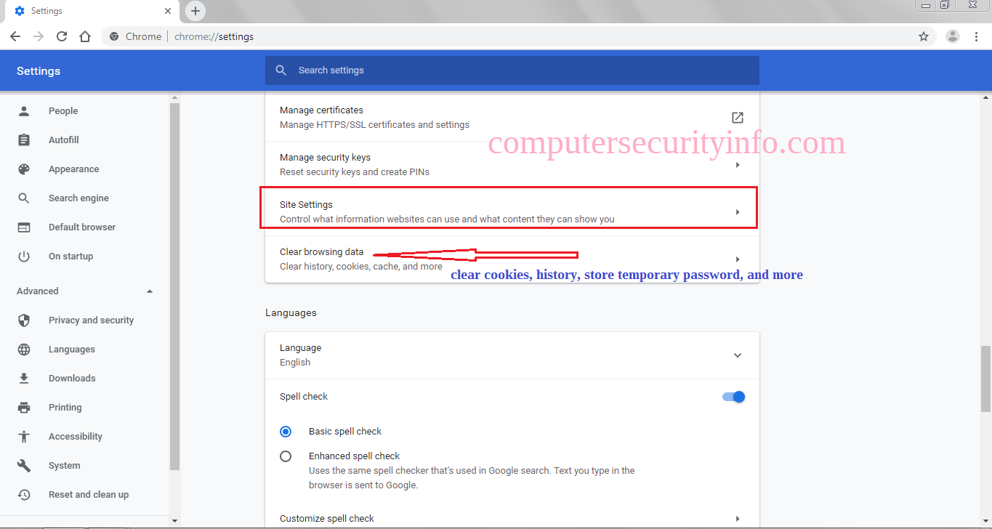Close the Settings tab
Screen dimensions: 992x529
click(x=168, y=11)
